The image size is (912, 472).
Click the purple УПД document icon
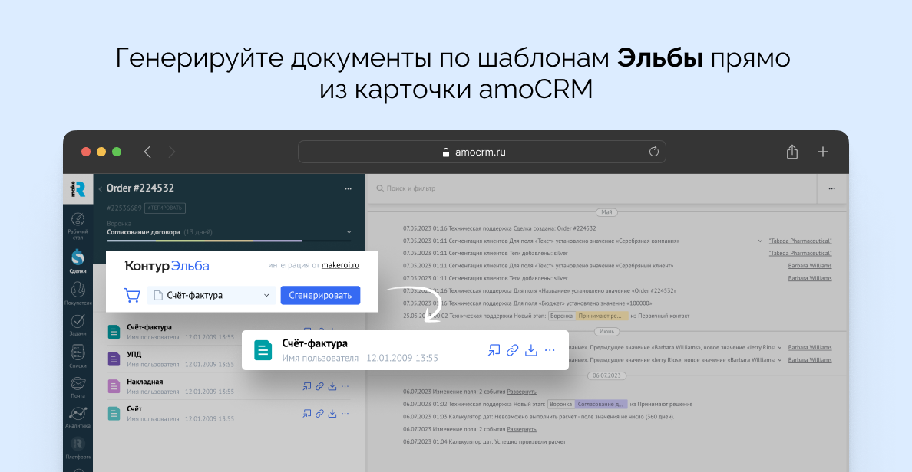pos(114,359)
